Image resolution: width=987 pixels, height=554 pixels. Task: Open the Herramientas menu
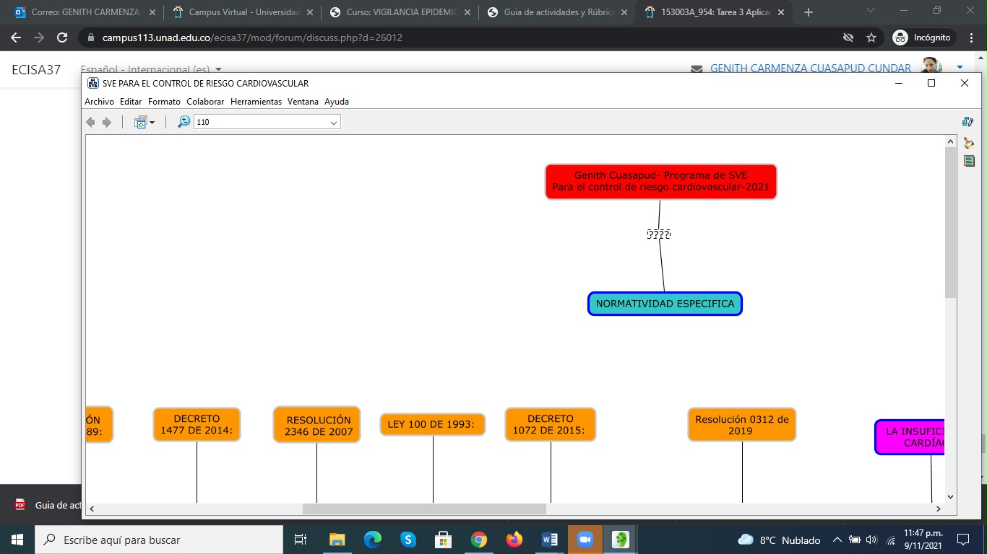256,102
